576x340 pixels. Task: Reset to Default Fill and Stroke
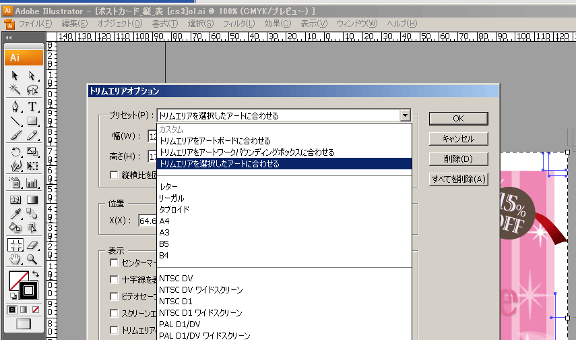13,296
